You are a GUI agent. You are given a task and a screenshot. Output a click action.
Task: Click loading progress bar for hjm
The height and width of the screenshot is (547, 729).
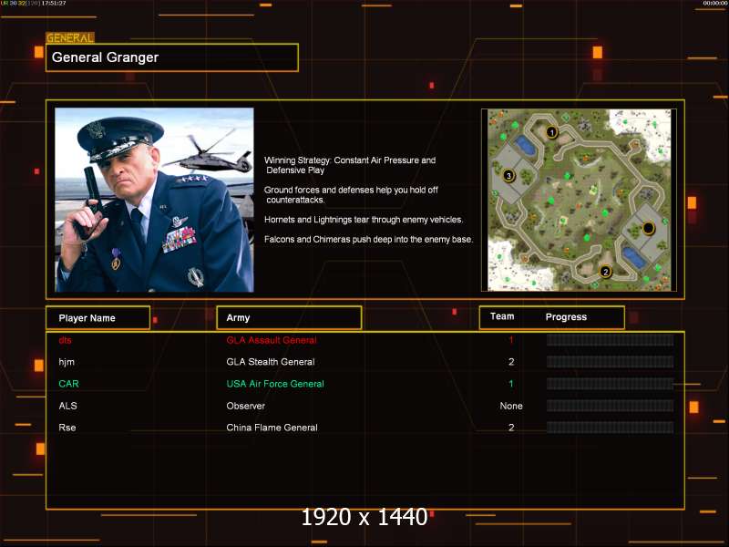610,362
